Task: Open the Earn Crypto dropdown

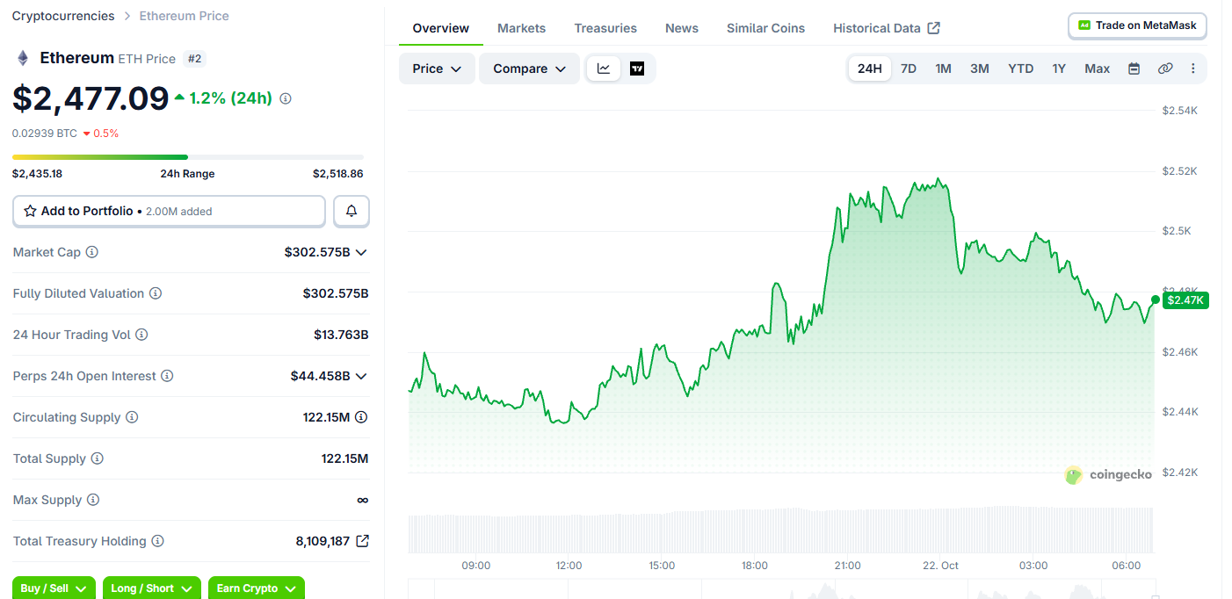Action: (x=256, y=588)
